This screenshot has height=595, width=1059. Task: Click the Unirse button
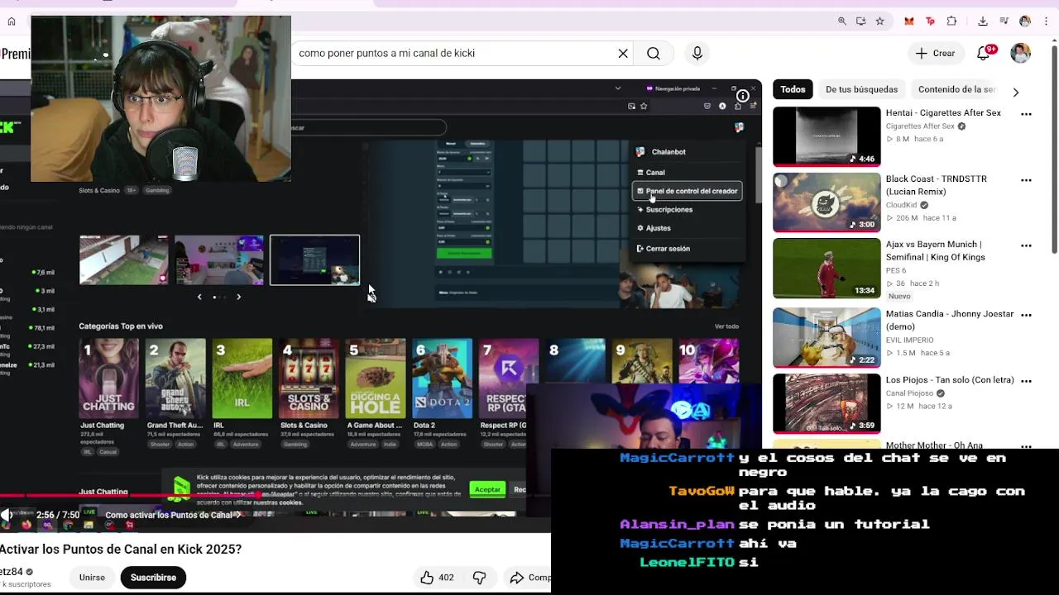(x=92, y=578)
